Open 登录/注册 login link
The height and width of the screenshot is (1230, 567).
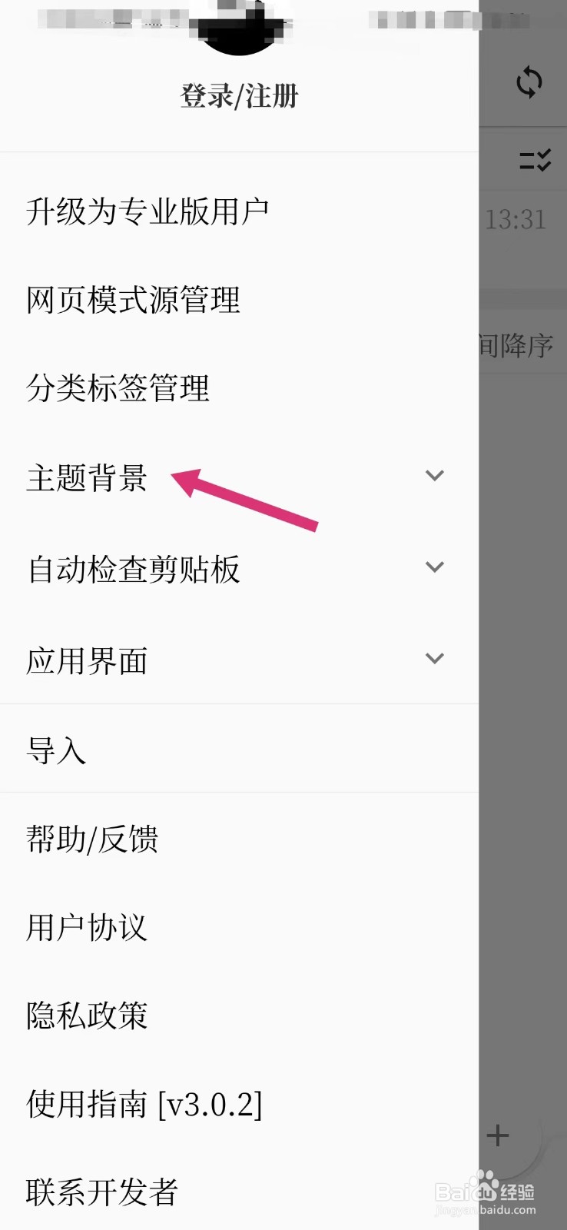(x=239, y=97)
